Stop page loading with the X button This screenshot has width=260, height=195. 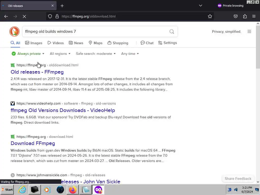pos(24,17)
